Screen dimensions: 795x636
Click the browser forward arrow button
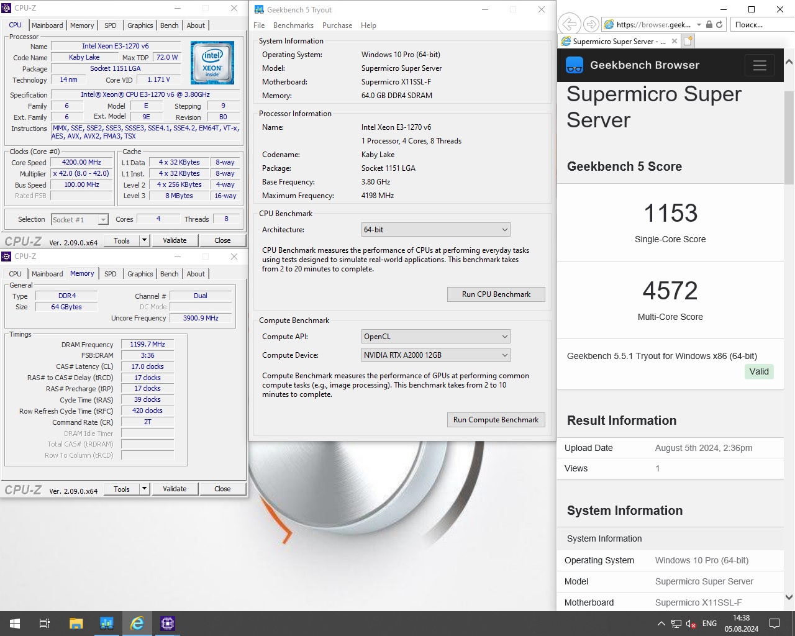click(x=591, y=24)
